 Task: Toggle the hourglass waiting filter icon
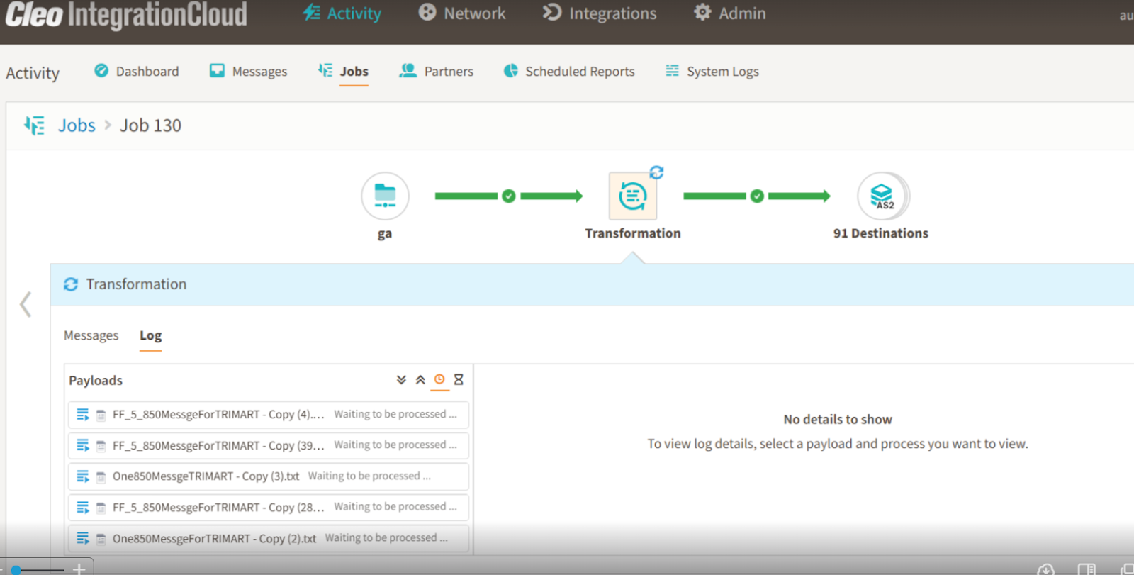459,380
